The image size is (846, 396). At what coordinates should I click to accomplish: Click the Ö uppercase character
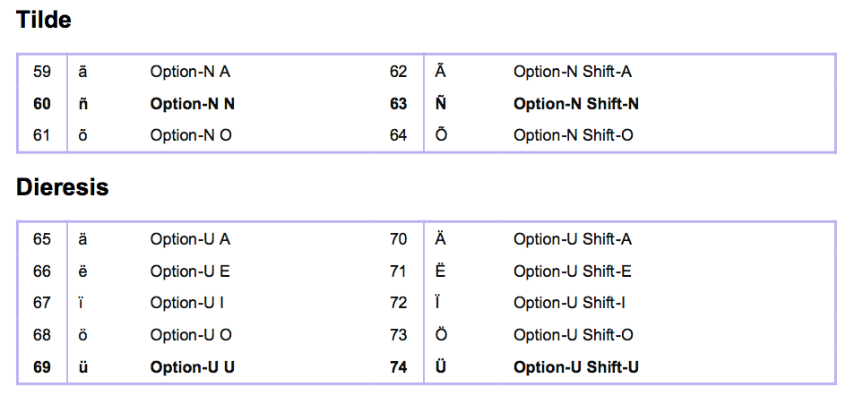click(441, 335)
